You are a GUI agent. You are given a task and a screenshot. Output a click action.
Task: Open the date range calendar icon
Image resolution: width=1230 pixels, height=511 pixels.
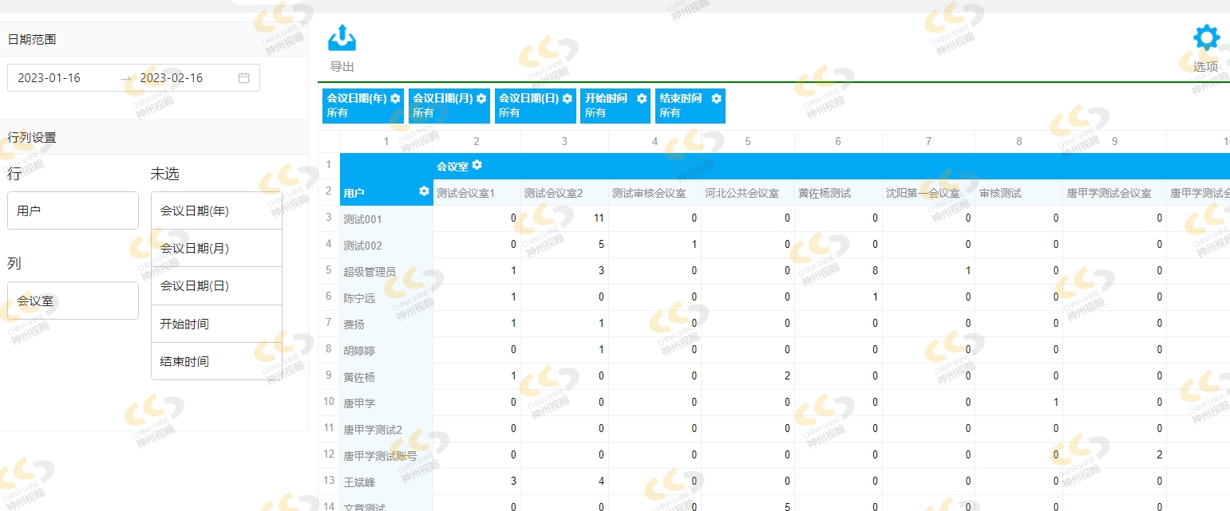click(x=244, y=78)
